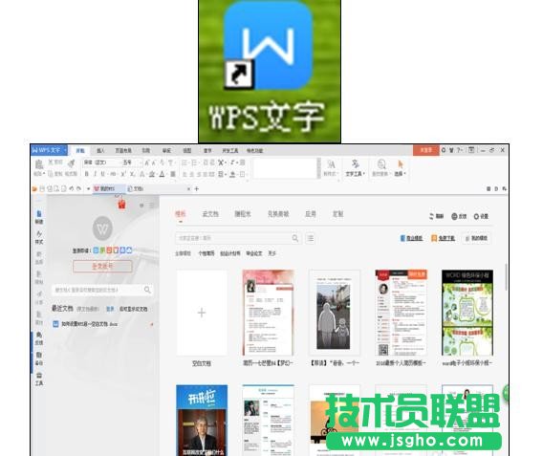
Task: Click the Paste icon in the ribbon
Action: [39, 164]
